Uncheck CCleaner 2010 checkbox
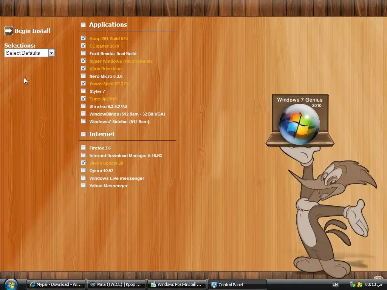The width and height of the screenshot is (387, 290). [x=84, y=46]
